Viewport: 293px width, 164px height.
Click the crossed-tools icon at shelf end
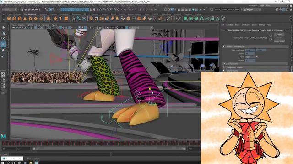pos(223,19)
